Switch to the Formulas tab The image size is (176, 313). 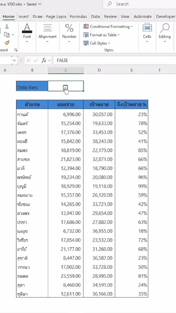coord(78,17)
